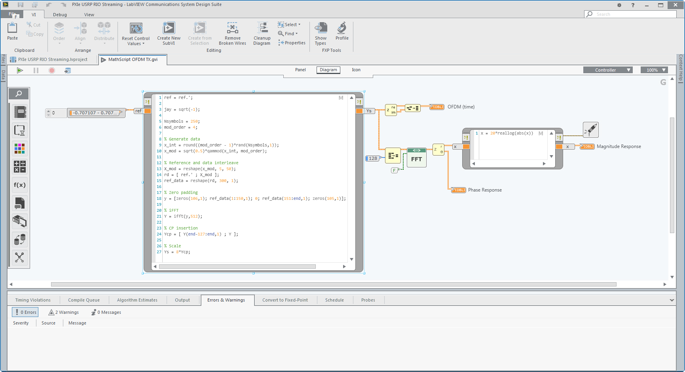Click the blue stacked-layers toolbar icon
Viewport: 685px width, 372px height.
[x=68, y=70]
